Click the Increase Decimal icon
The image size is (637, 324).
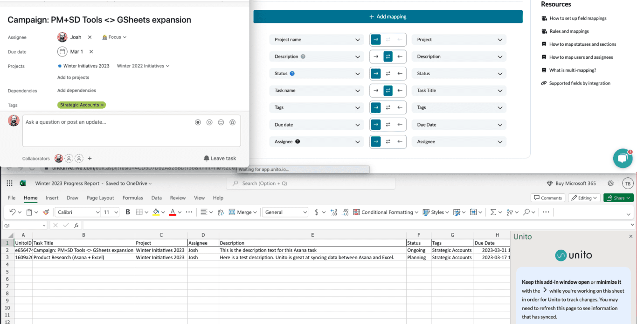333,212
